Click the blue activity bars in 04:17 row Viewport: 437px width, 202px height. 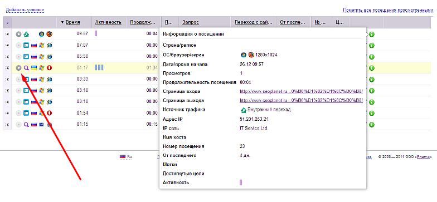point(99,68)
